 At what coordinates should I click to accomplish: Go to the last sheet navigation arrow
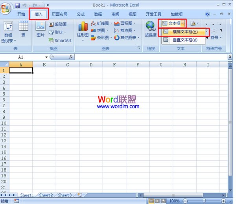pos(14,195)
